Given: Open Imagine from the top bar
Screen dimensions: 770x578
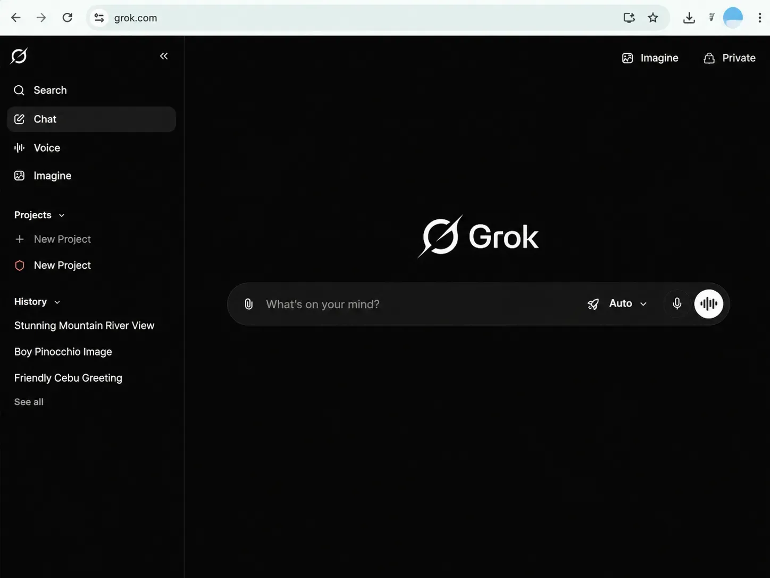Looking at the screenshot, I should (650, 58).
